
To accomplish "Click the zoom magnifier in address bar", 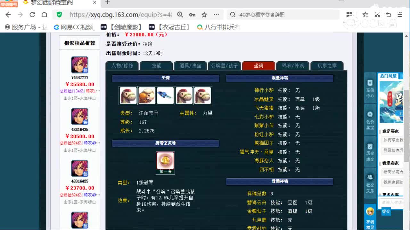I will [x=180, y=15].
